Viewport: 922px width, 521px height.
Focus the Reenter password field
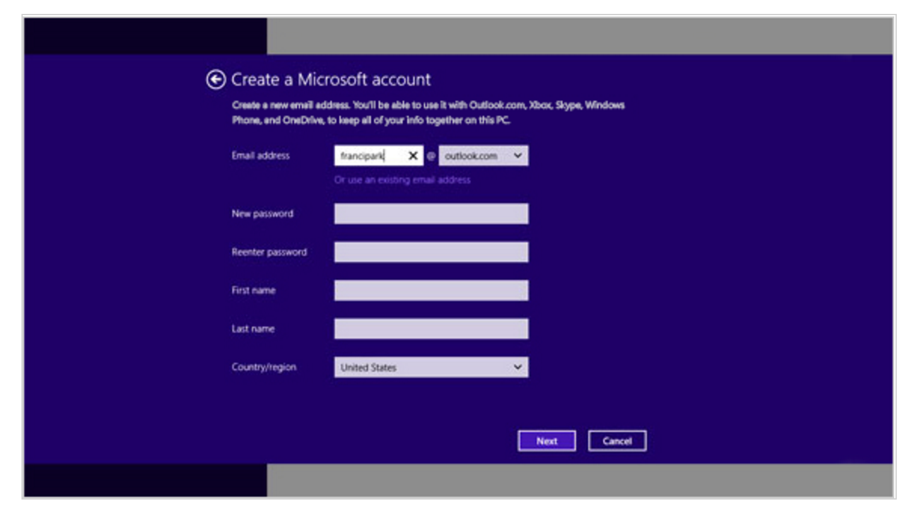point(431,252)
